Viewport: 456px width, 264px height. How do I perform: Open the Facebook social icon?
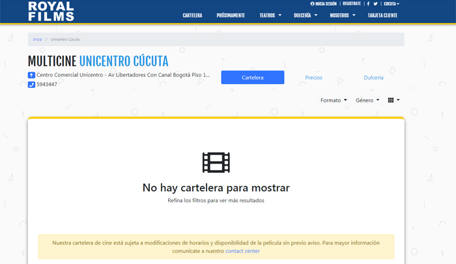pyautogui.click(x=368, y=4)
